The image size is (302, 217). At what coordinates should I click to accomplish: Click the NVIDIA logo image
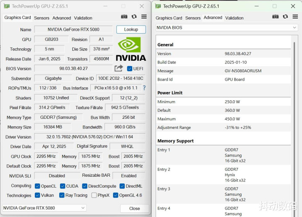click(131, 49)
